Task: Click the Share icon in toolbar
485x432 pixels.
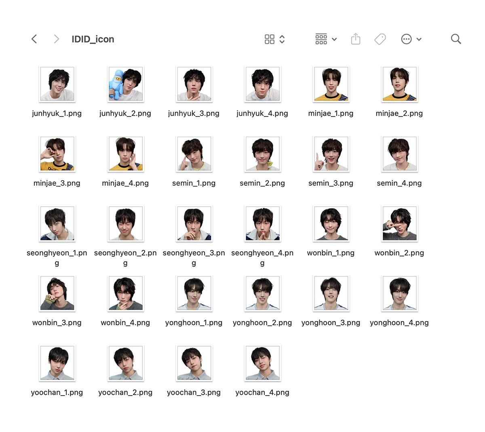Action: click(x=356, y=39)
